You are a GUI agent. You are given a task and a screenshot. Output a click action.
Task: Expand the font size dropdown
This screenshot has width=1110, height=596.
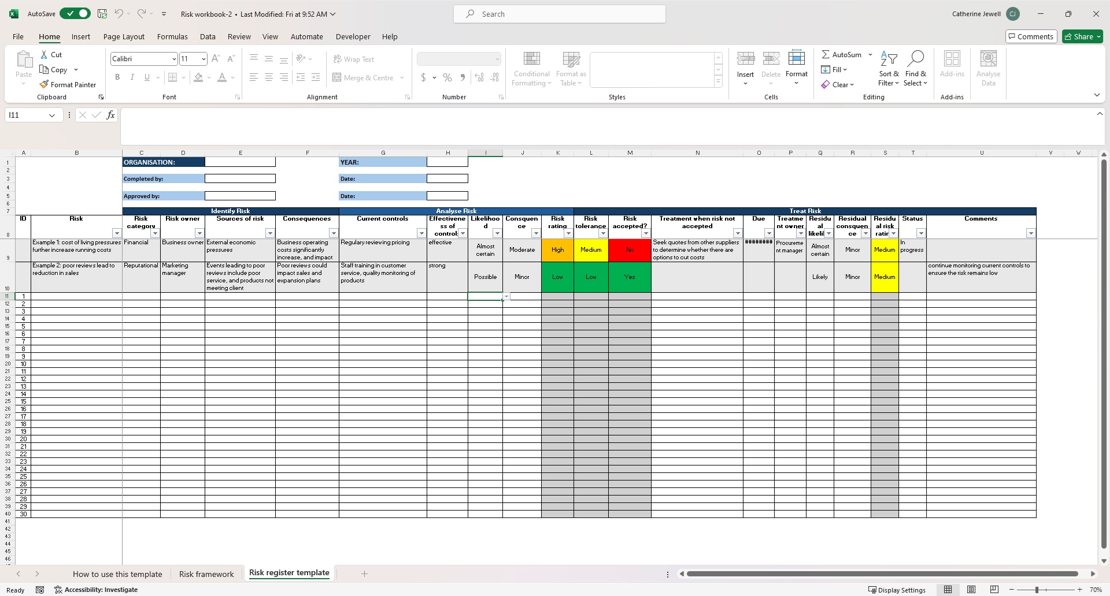(203, 59)
